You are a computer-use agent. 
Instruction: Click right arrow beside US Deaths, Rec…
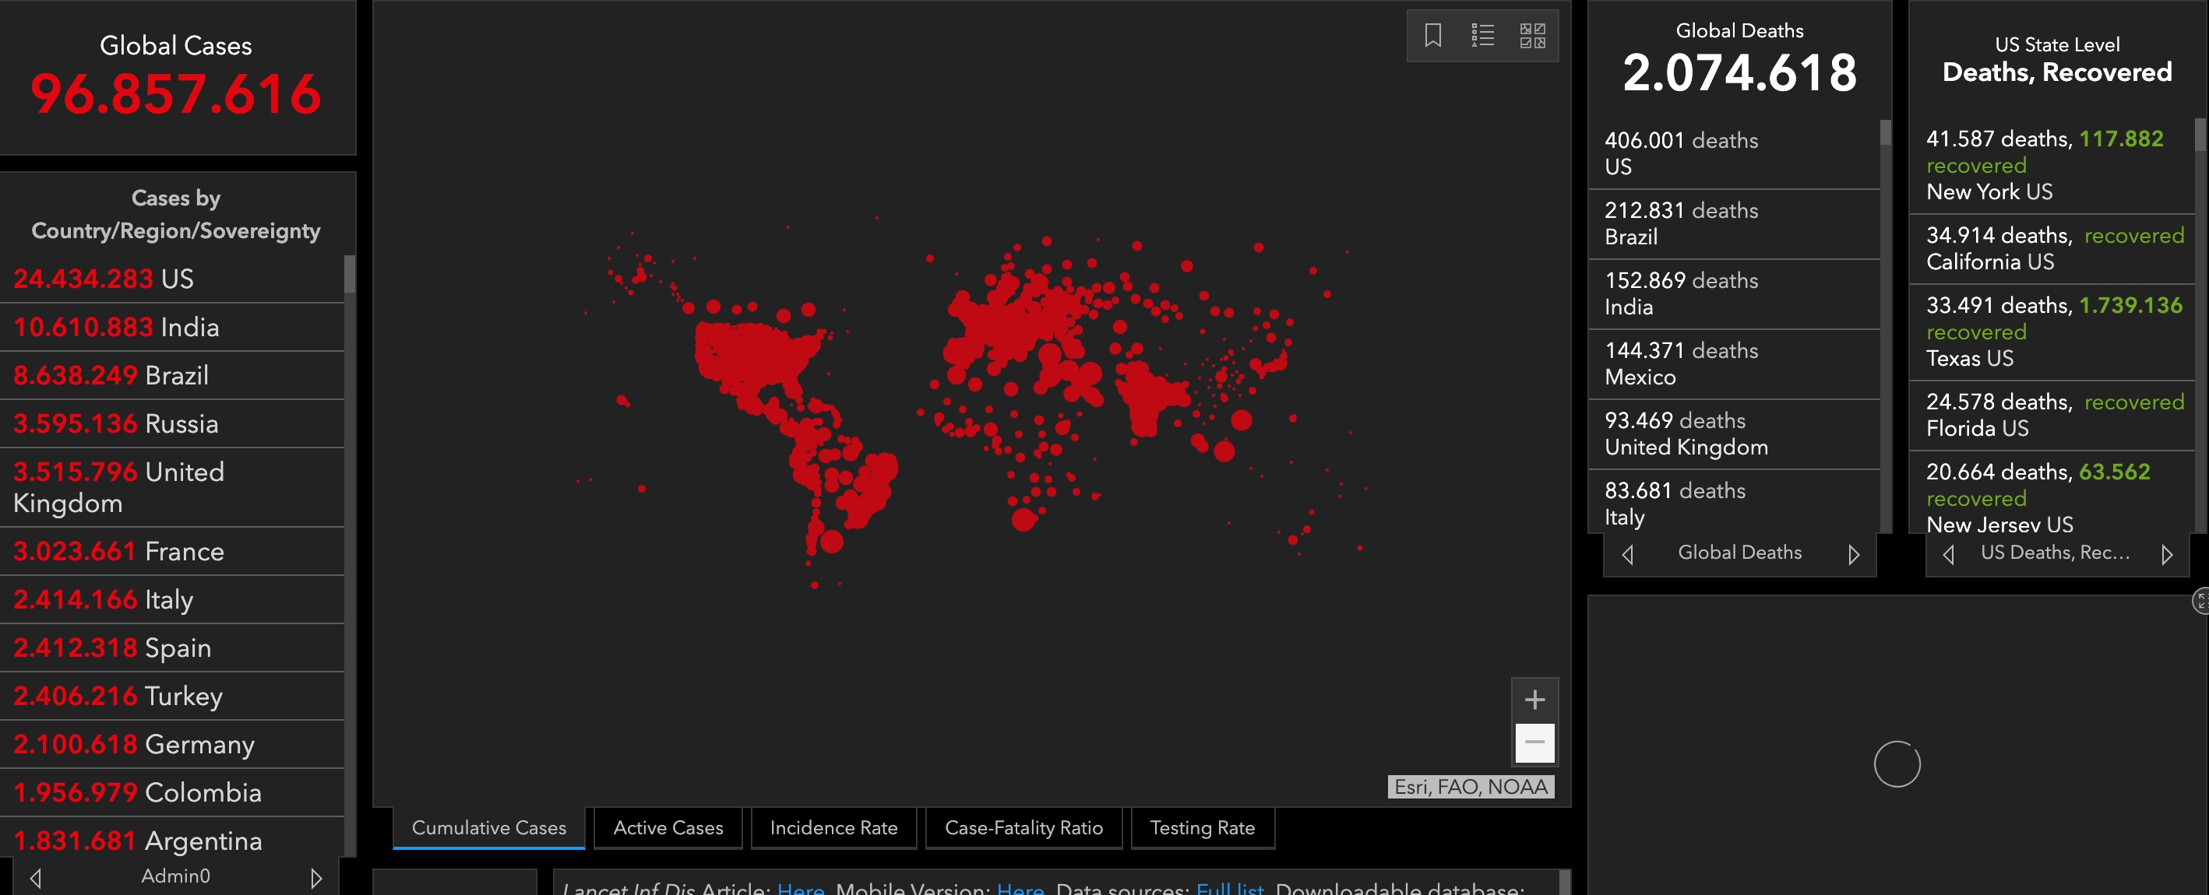coord(2166,554)
